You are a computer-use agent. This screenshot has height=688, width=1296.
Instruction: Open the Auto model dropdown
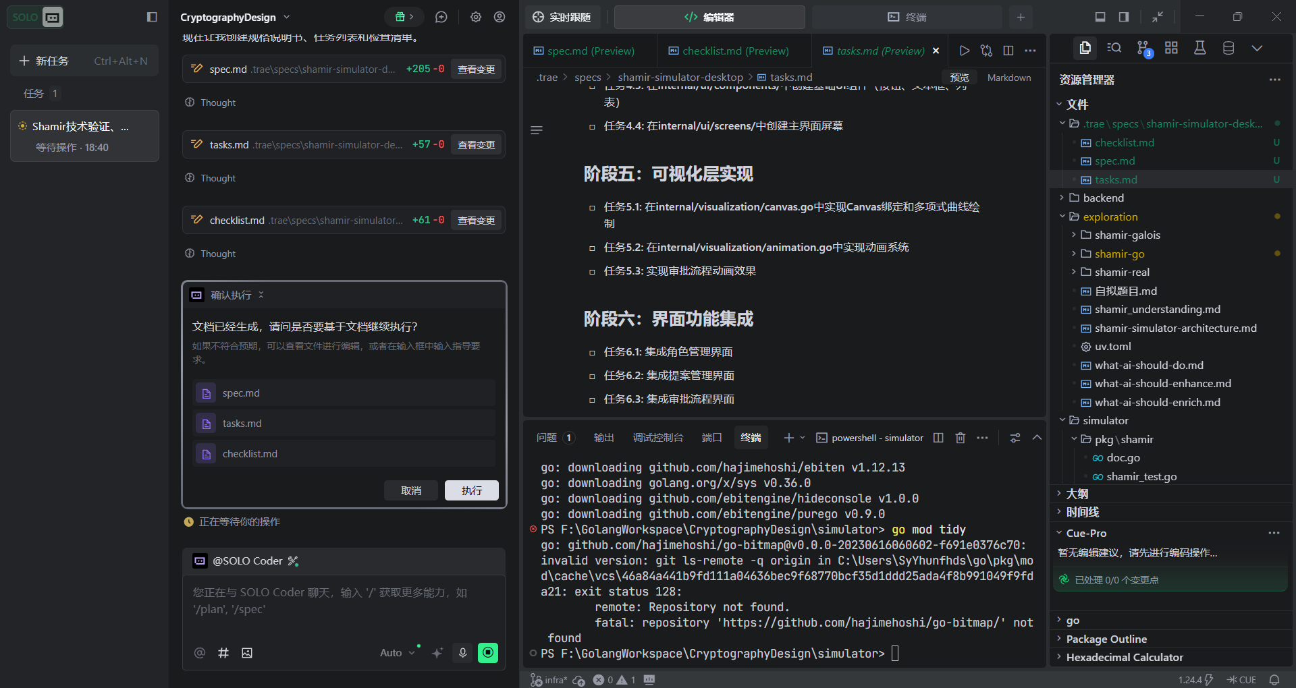[x=397, y=653]
